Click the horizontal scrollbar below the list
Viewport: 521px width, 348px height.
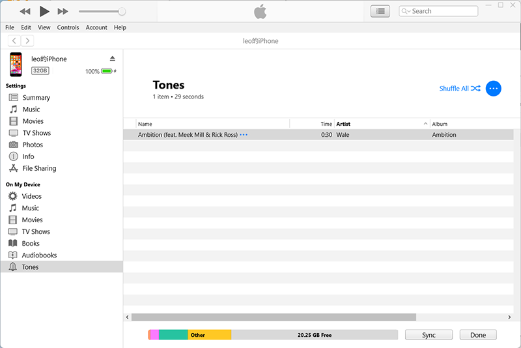click(274, 317)
